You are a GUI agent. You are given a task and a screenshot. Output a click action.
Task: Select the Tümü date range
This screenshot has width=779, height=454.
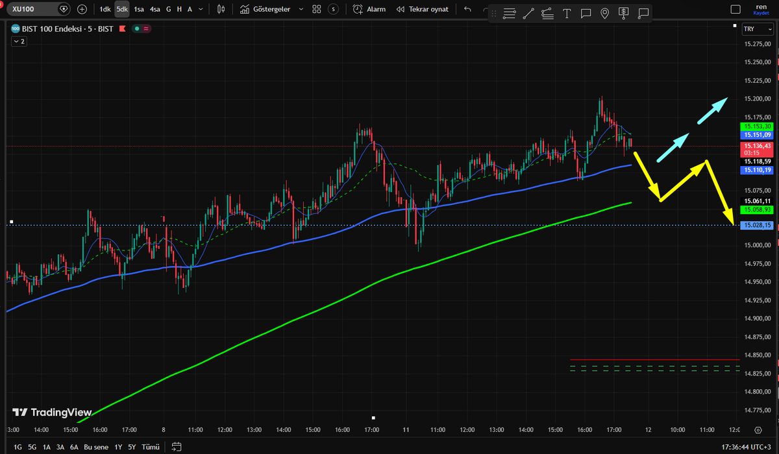pos(151,447)
